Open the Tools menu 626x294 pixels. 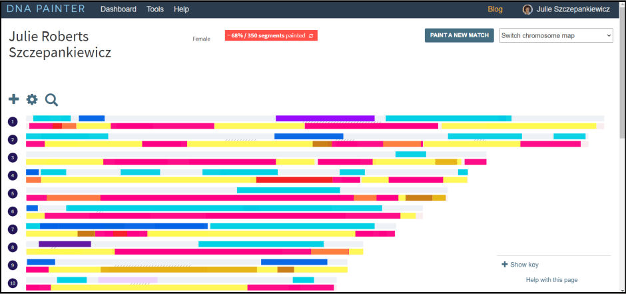tap(155, 9)
